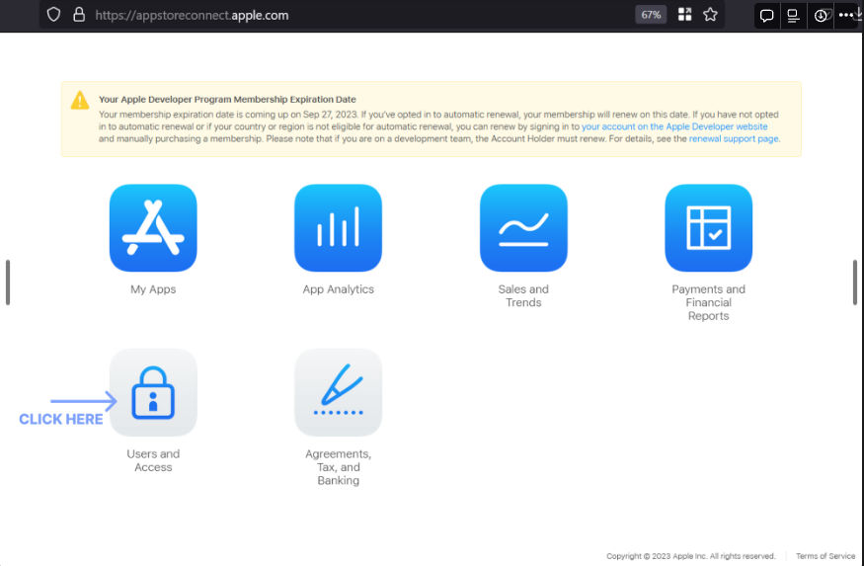This screenshot has height=566, width=864.
Task: Open the Payments and Financial Reports icon
Action: [x=709, y=227]
